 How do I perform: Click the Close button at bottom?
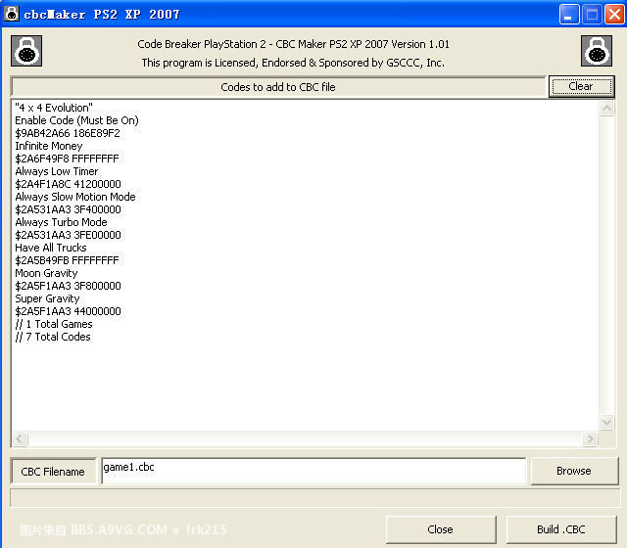(x=441, y=529)
